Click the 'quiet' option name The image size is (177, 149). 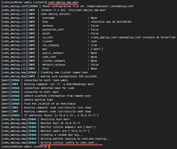(x=46, y=33)
